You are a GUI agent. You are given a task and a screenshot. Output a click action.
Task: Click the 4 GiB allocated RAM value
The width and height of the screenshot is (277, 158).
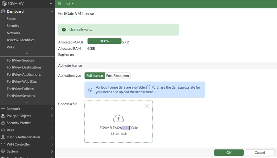coord(91,48)
